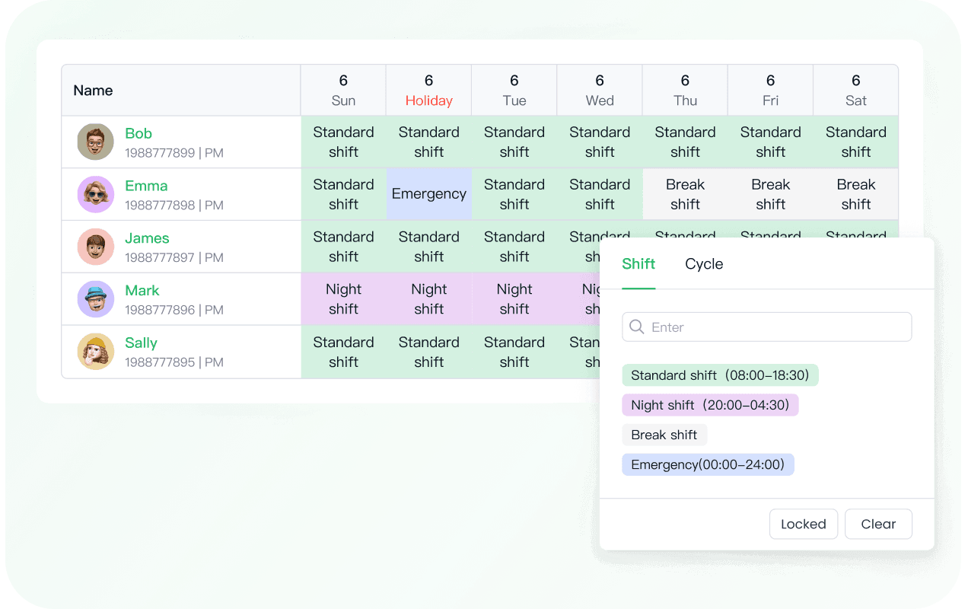Click the magnifier search icon in the popup
Screen dimensions: 968x609
coord(637,327)
